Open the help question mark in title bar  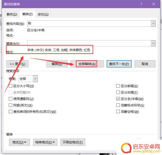point(141,4)
